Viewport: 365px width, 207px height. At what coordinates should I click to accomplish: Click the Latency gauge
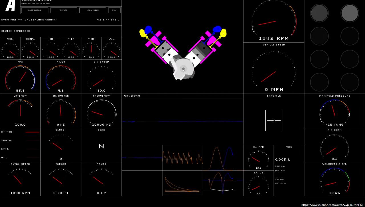(20, 111)
